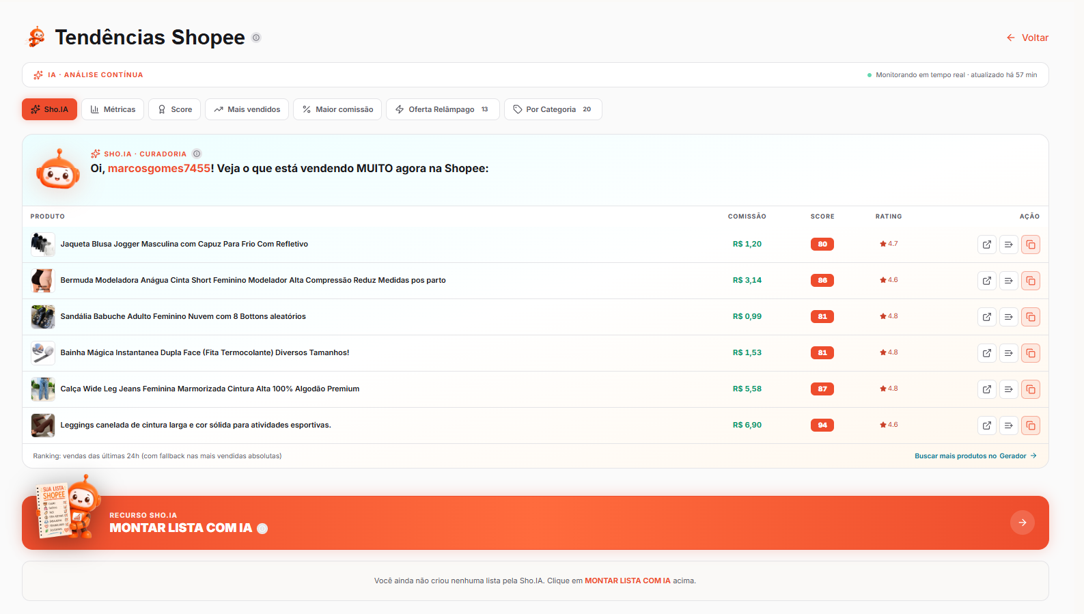Click Shopee mascot logo beside page title
Screen dimensions: 1084x614
pos(36,37)
